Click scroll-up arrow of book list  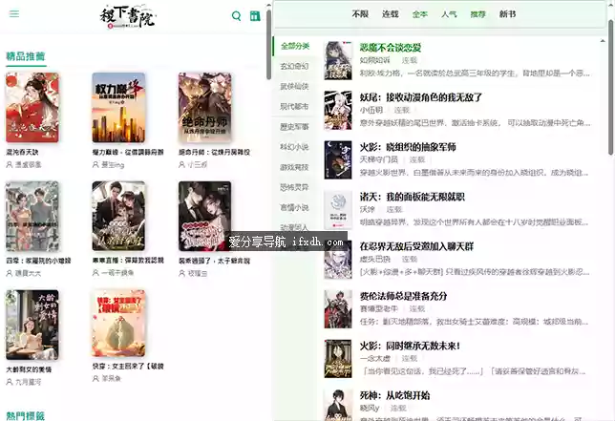(x=603, y=41)
